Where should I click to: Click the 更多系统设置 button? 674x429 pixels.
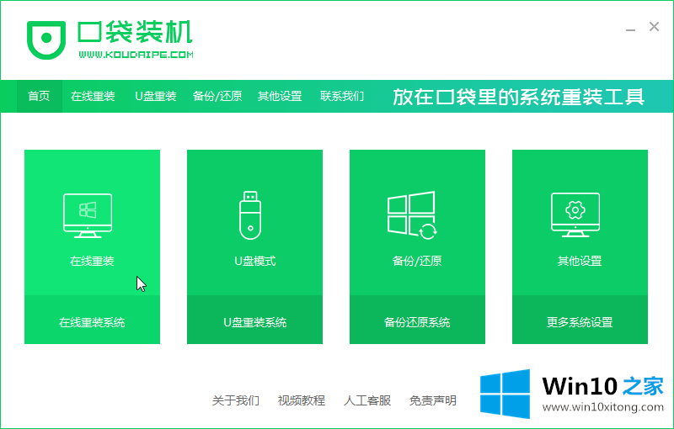(x=580, y=320)
